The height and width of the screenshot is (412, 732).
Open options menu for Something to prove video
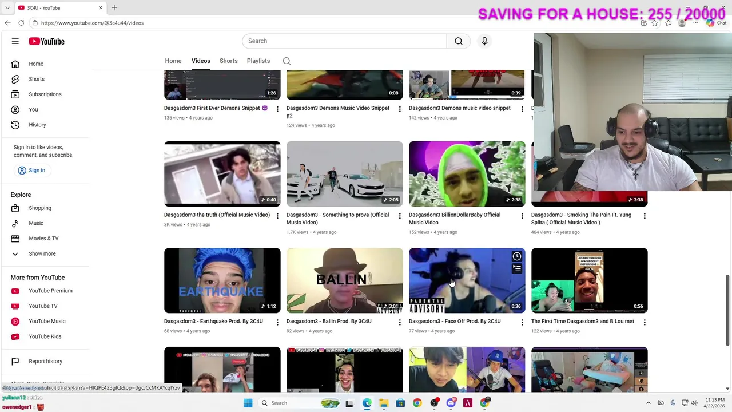400,216
